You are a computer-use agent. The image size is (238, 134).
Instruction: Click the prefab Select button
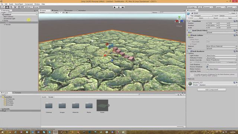point(201,18)
